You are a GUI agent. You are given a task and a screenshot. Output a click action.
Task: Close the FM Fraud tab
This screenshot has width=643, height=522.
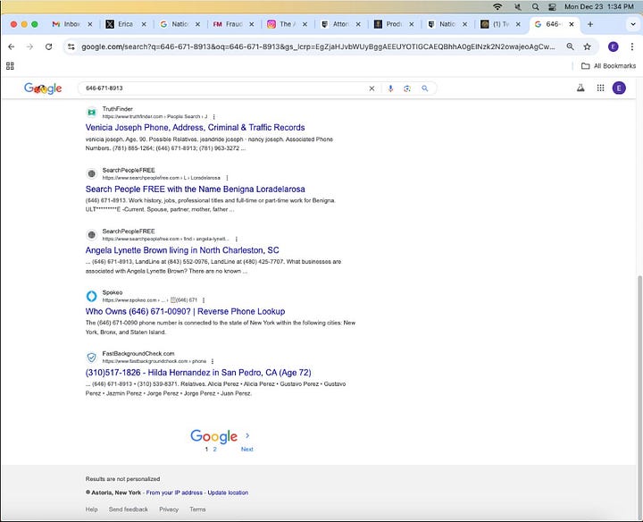(x=251, y=24)
